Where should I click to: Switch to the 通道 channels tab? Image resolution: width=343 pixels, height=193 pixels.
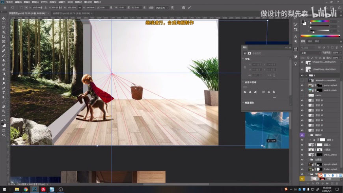[x=310, y=41]
